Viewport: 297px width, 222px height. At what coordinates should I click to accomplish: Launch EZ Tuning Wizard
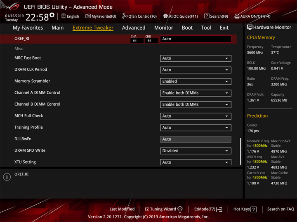click(x=163, y=209)
